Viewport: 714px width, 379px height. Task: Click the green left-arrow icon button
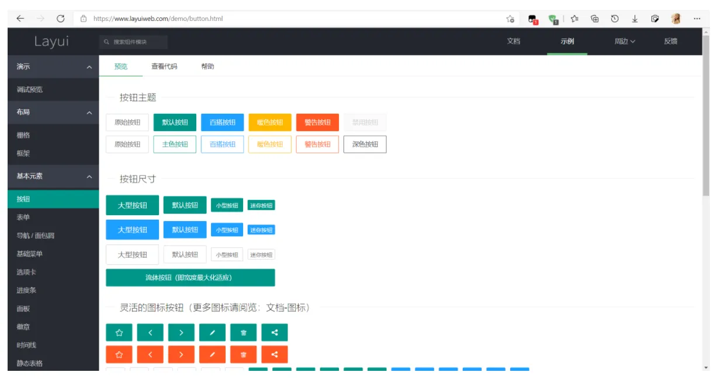(150, 332)
